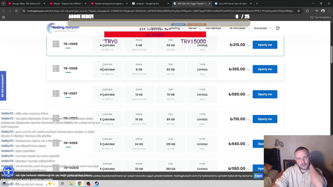Click the address bar URL field
The width and height of the screenshot is (333, 187).
161,11
